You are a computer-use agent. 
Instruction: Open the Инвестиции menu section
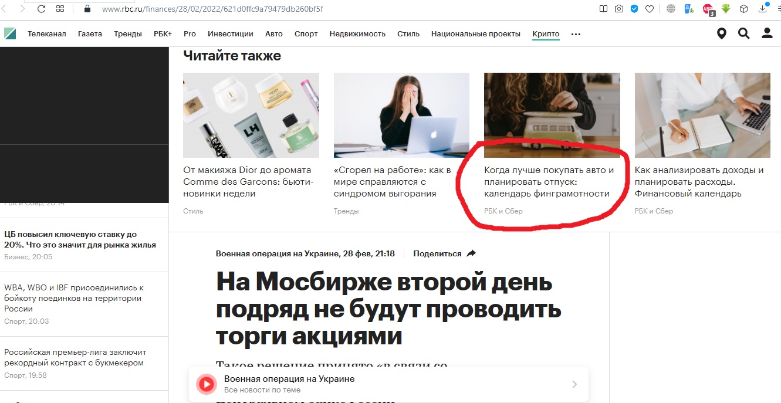click(231, 33)
